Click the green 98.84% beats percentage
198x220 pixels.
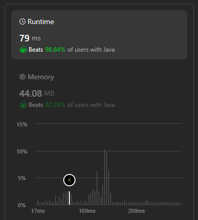click(55, 50)
